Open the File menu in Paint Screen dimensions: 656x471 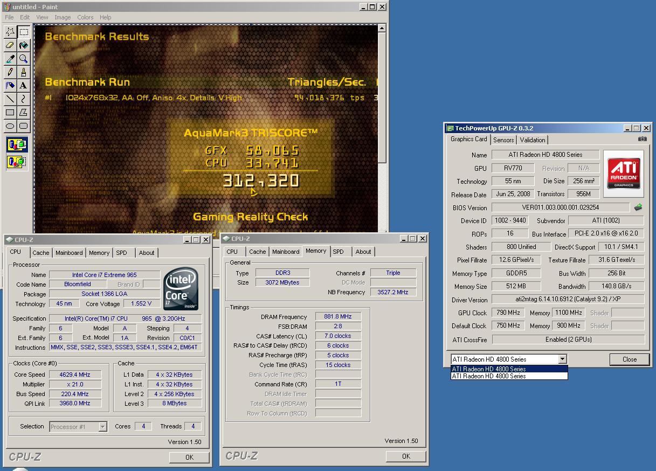[x=9, y=17]
